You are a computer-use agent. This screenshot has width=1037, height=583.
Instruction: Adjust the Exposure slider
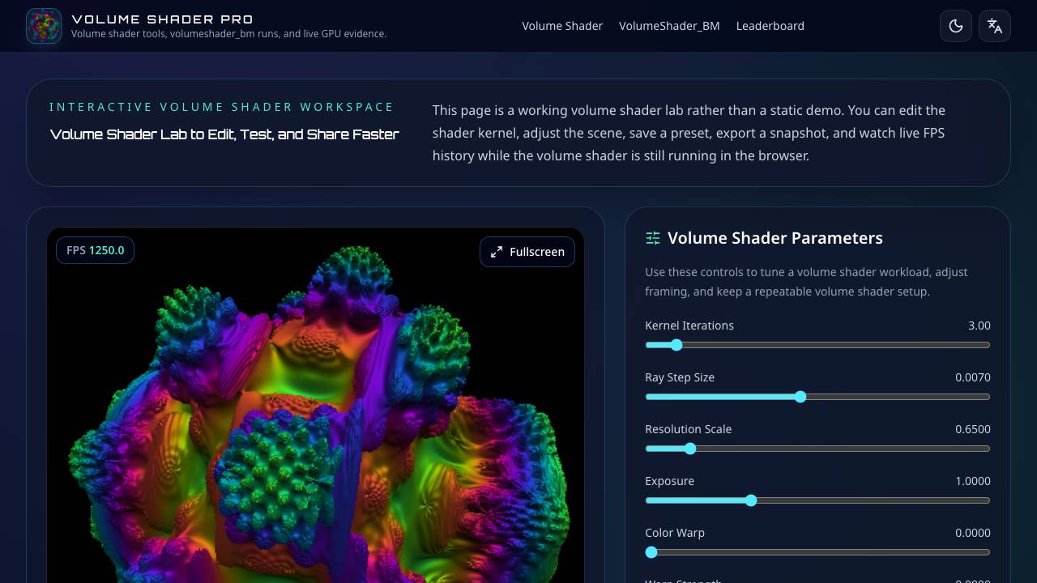pyautogui.click(x=817, y=500)
